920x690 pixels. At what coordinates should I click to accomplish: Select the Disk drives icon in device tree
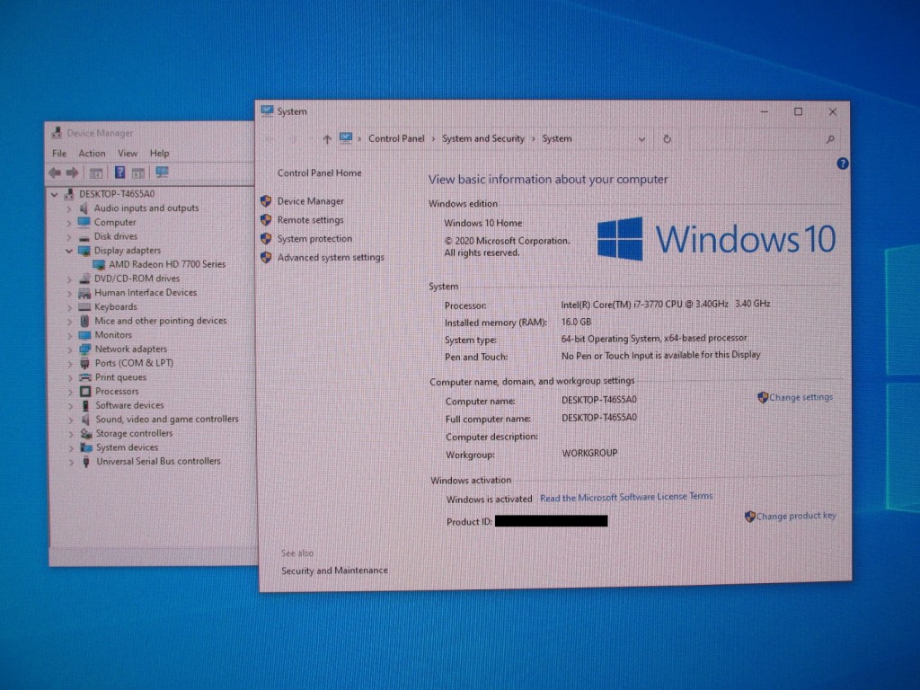click(x=84, y=237)
